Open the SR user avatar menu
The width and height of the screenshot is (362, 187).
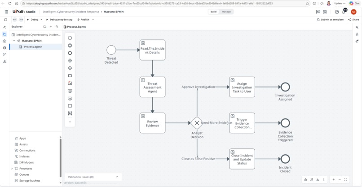353,12
